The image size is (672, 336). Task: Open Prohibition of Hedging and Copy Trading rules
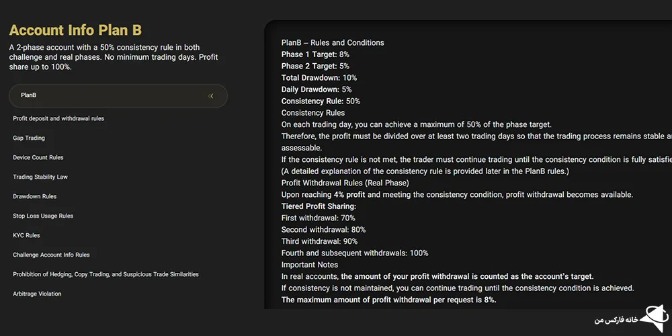coord(106,274)
